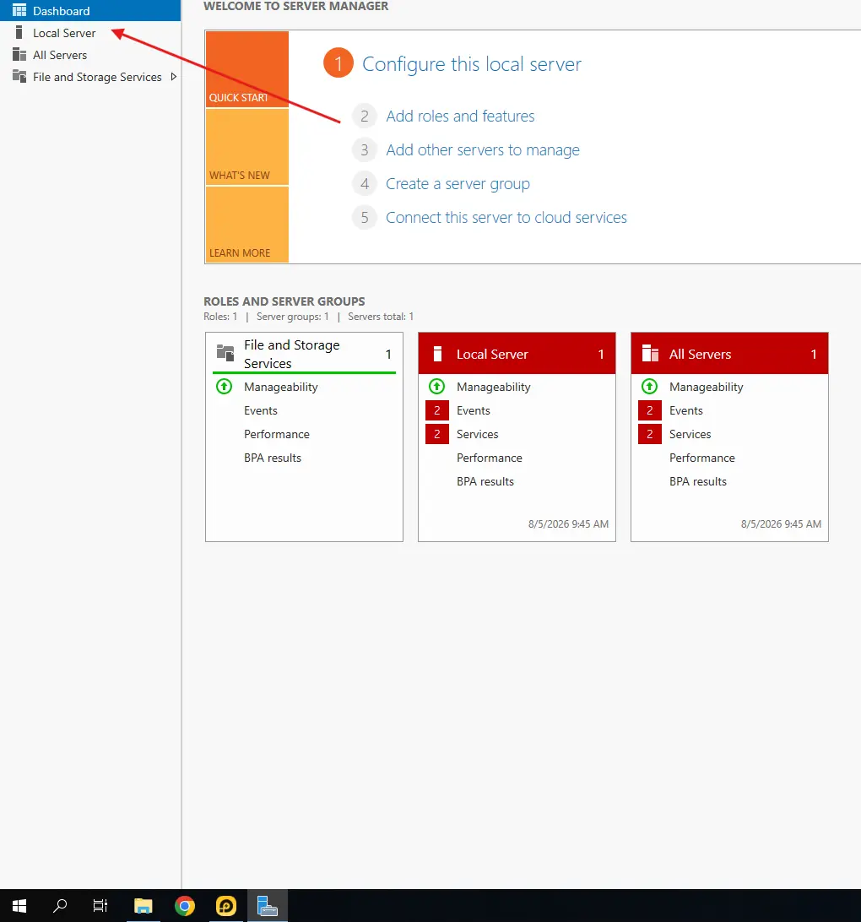Click Add roles and features link
This screenshot has height=922, width=861.
coord(460,116)
